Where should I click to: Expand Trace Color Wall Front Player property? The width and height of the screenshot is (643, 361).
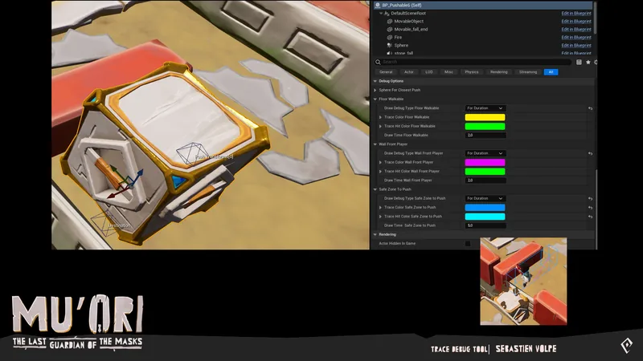point(380,162)
